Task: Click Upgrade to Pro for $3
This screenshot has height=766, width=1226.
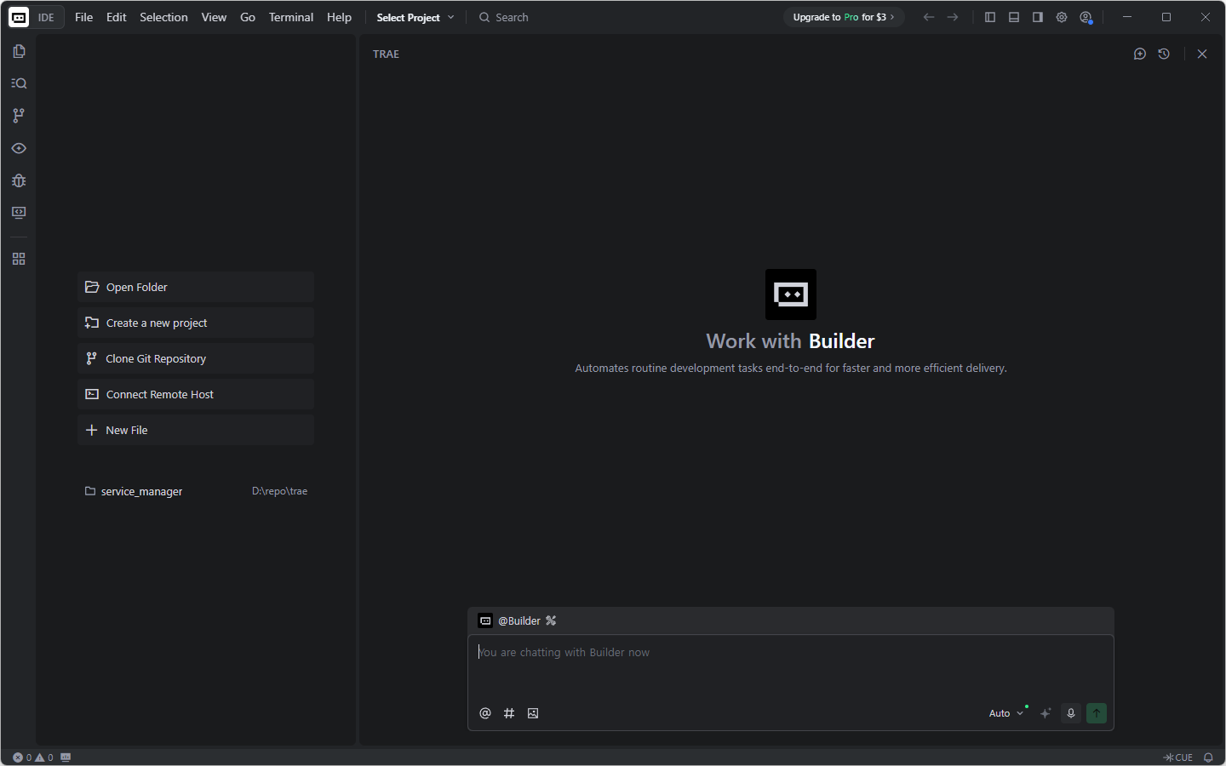Action: 843,17
